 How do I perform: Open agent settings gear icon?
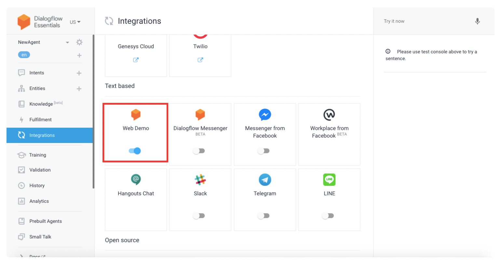(79, 42)
